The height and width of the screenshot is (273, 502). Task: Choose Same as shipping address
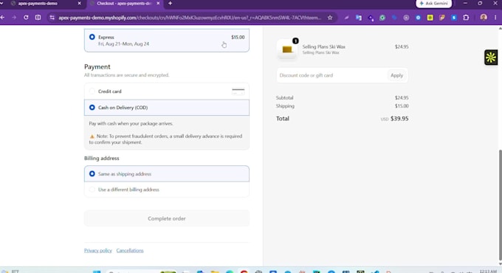[167, 174]
